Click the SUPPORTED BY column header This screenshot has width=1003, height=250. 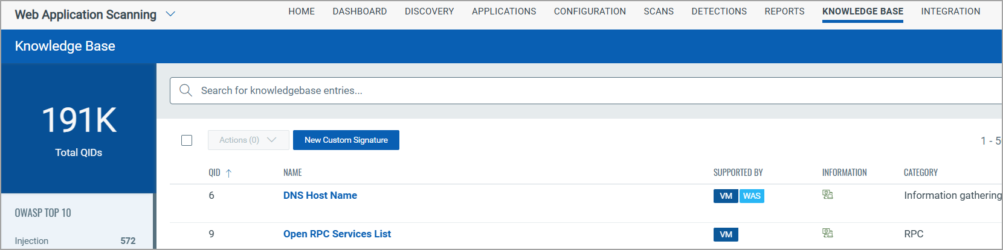coord(738,173)
